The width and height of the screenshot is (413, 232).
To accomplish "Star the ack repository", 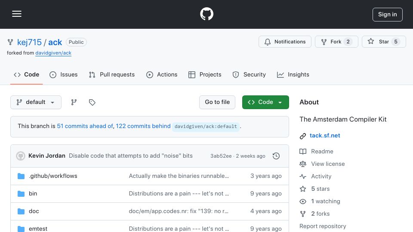I will (384, 42).
